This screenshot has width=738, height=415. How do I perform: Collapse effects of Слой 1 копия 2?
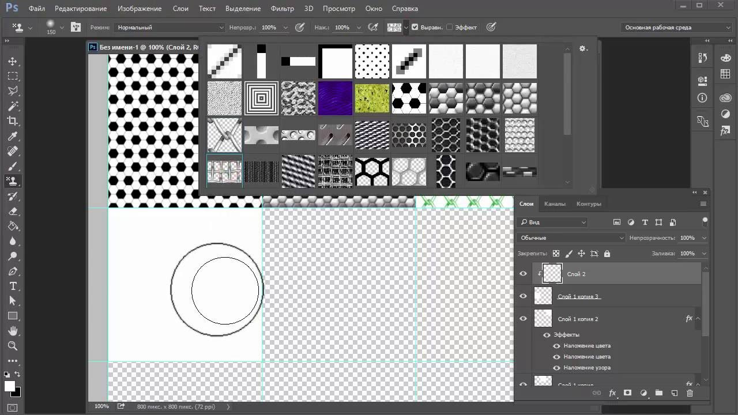(x=698, y=318)
